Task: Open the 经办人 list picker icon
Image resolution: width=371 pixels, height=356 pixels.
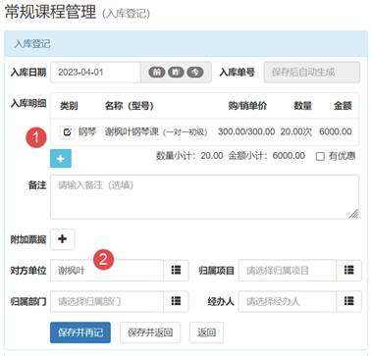Action: 348,301
